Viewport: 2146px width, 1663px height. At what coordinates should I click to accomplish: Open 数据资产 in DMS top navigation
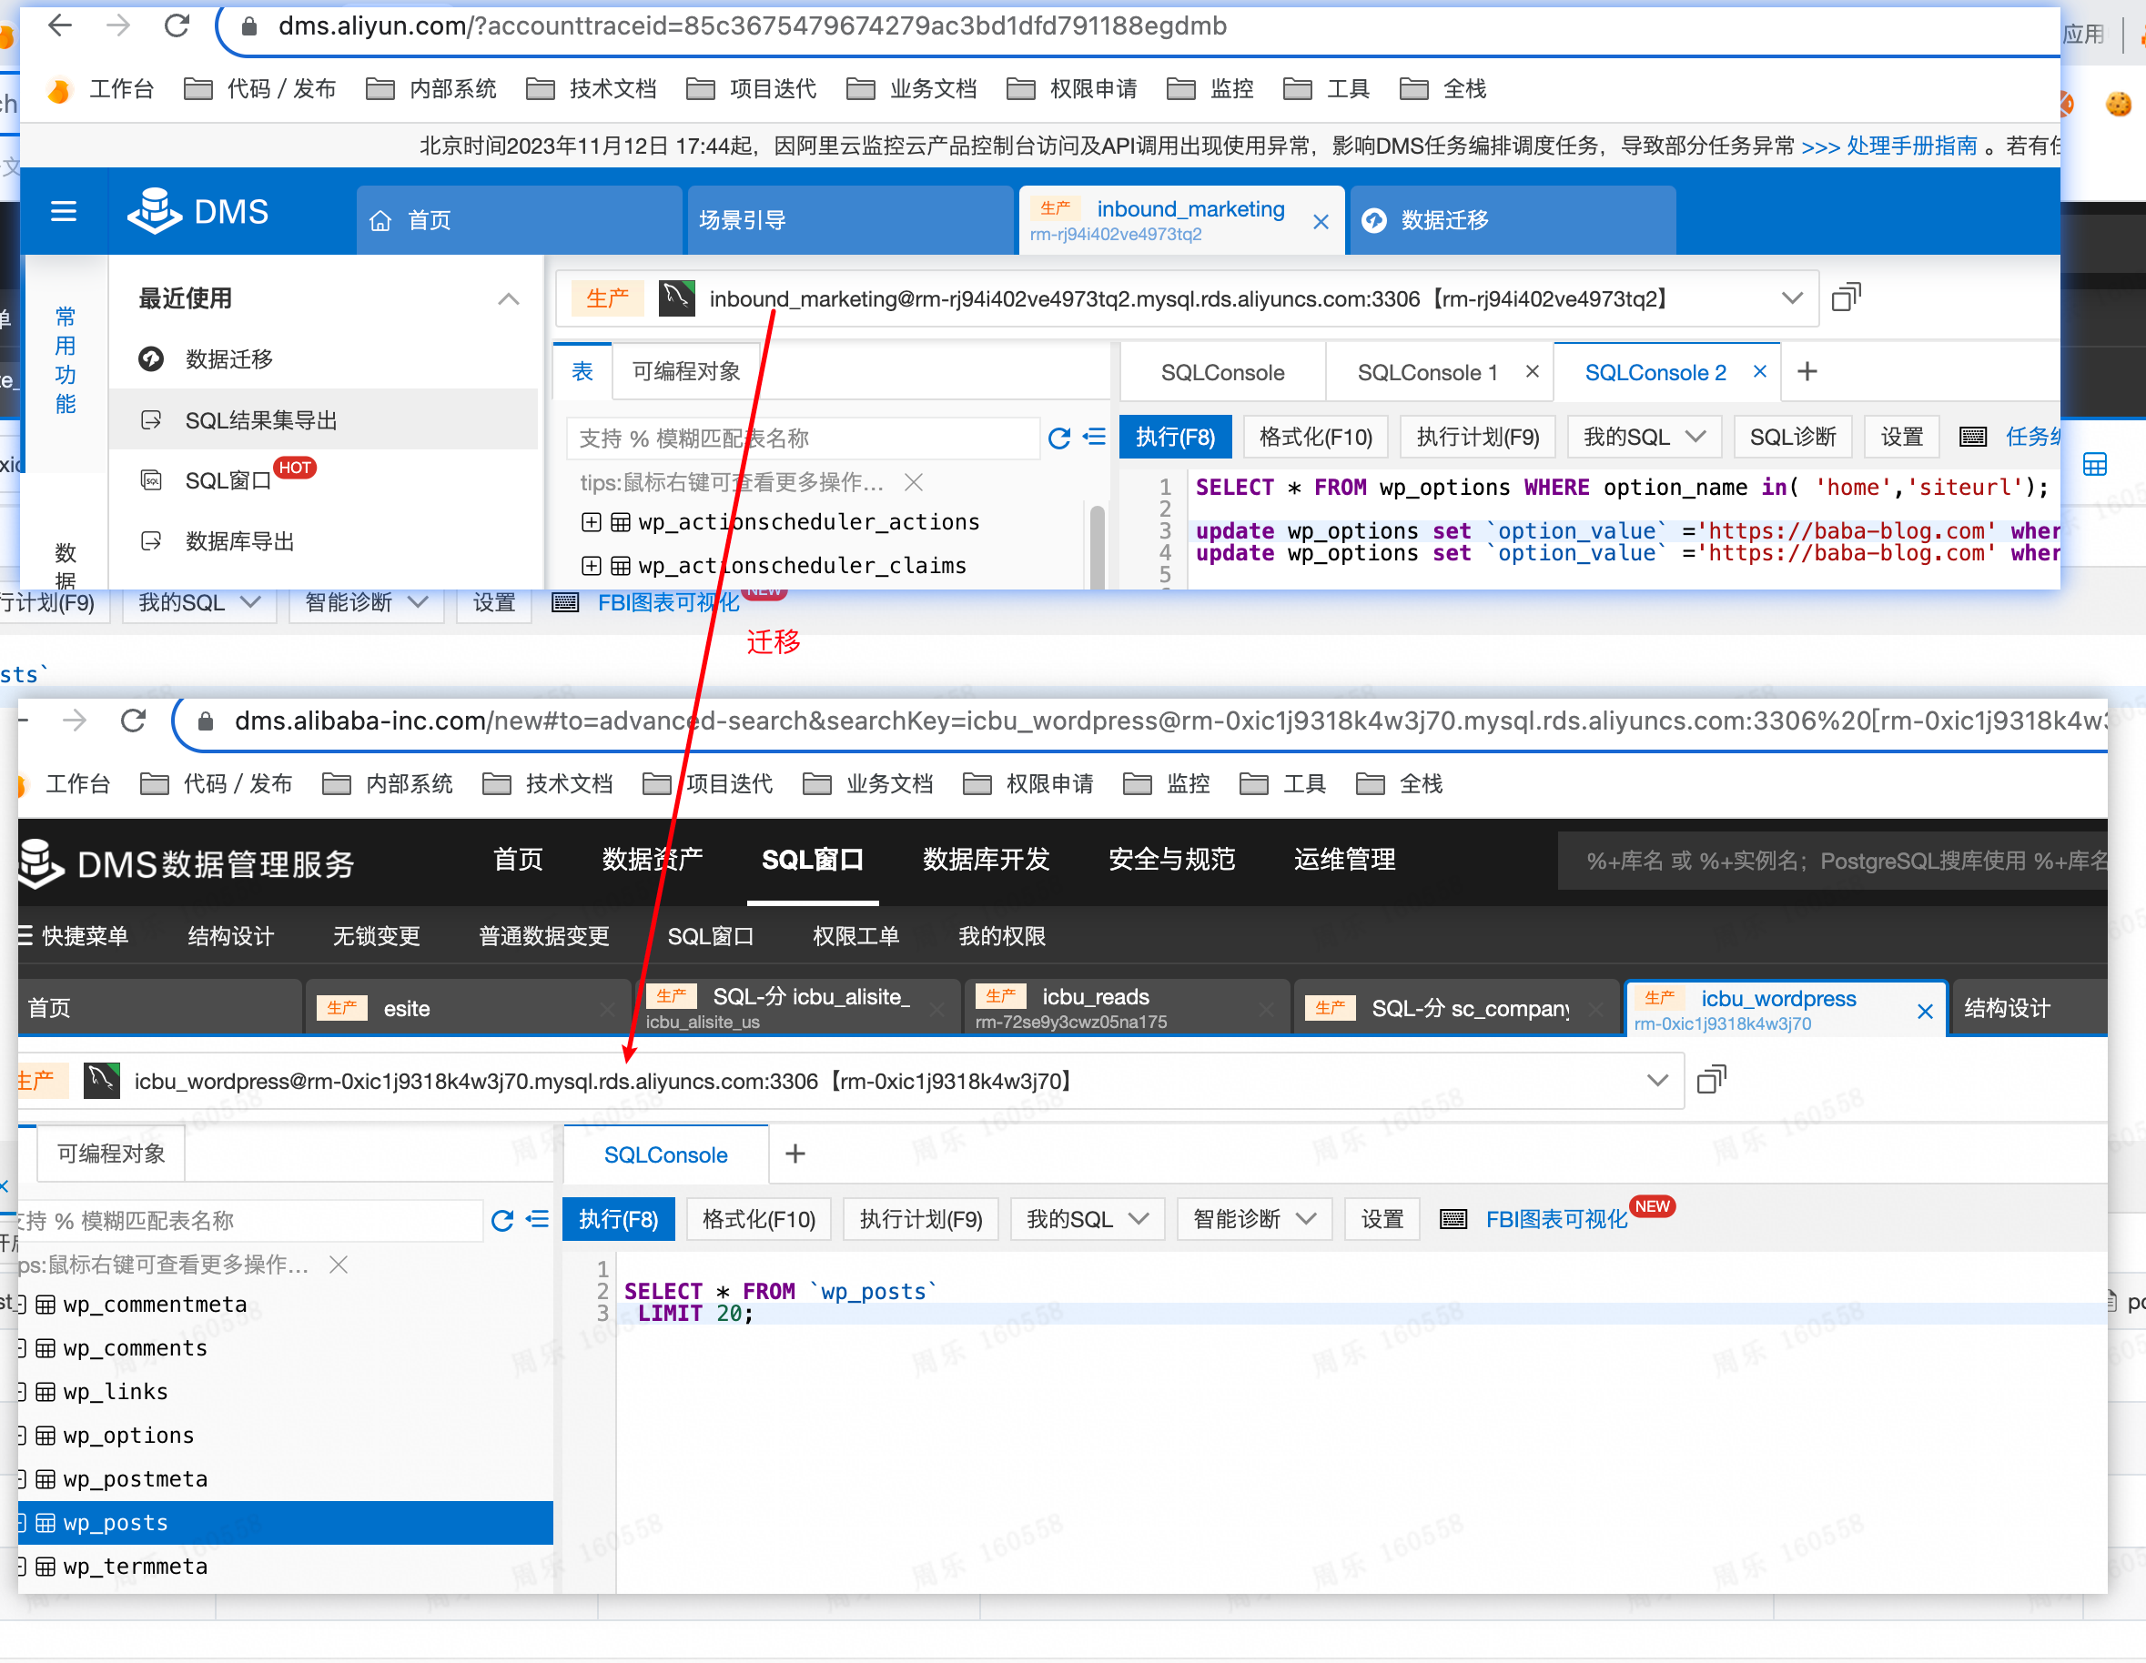[652, 861]
